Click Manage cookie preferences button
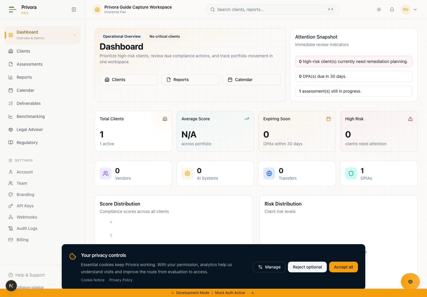Image resolution: width=427 pixels, height=297 pixels. (269, 267)
